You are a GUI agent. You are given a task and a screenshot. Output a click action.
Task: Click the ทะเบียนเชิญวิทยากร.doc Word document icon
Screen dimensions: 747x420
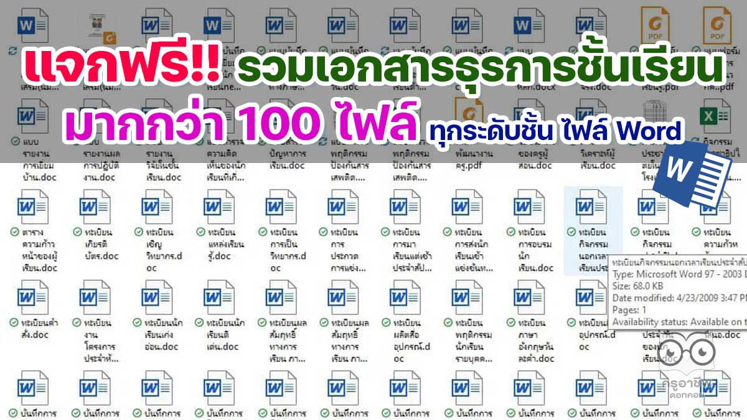[x=157, y=206]
